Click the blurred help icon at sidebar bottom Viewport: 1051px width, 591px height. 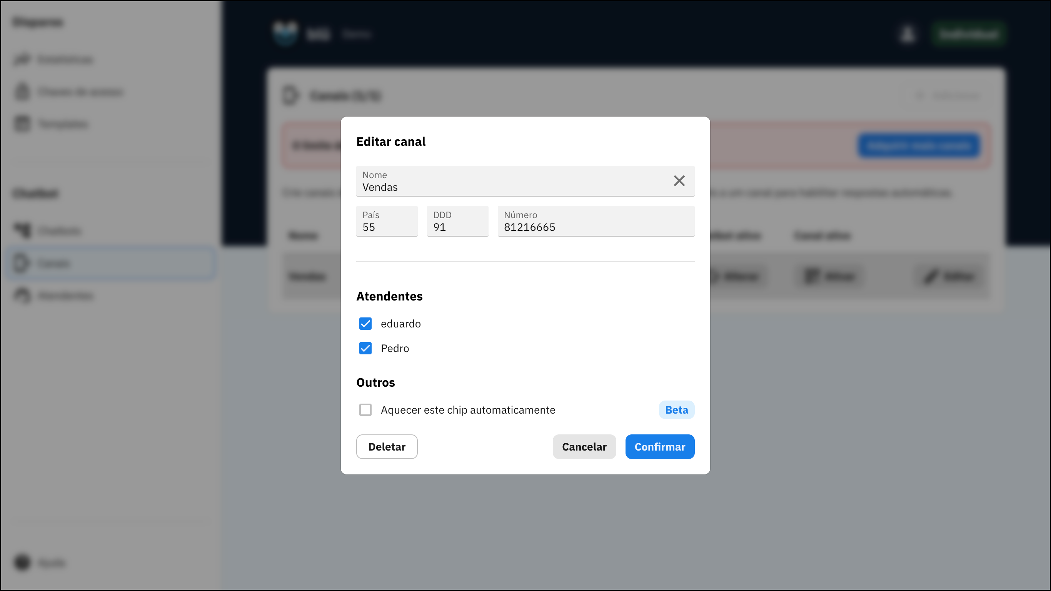[22, 563]
